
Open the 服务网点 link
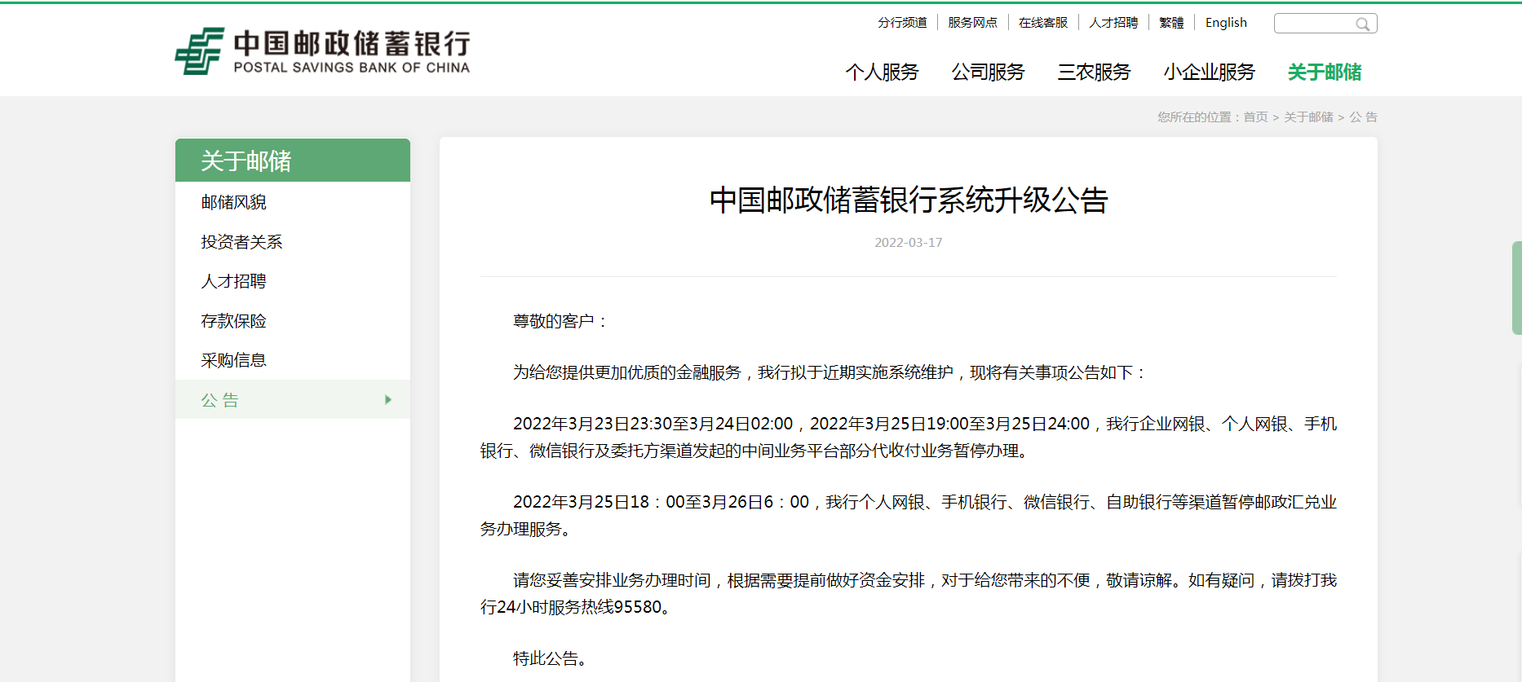click(x=972, y=23)
